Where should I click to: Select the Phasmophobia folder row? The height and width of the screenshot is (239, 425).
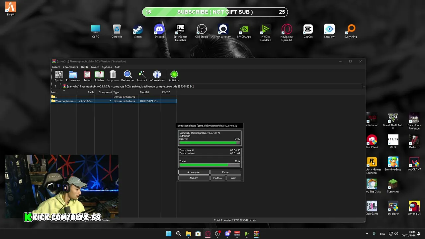tap(113, 101)
